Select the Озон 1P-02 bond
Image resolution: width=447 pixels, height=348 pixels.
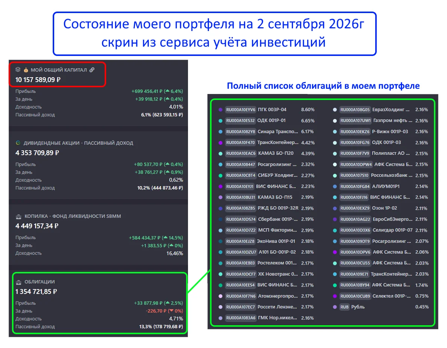pyautogui.click(x=384, y=208)
